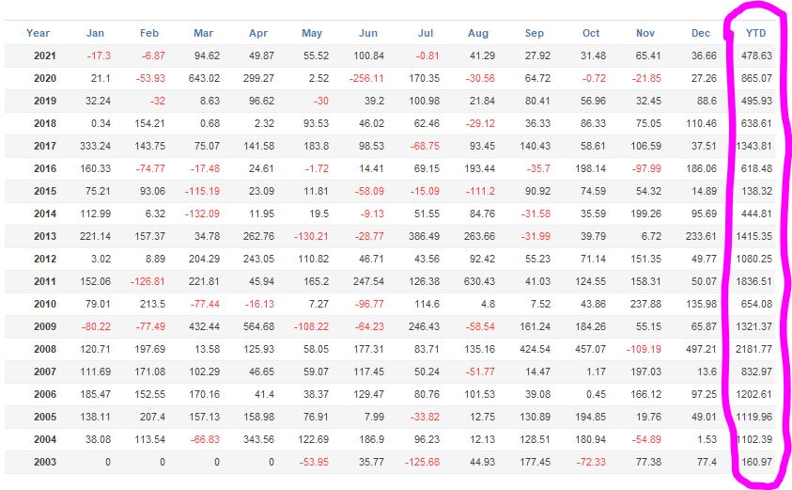Click the Jan column header
792x490 pixels.
pyautogui.click(x=95, y=33)
